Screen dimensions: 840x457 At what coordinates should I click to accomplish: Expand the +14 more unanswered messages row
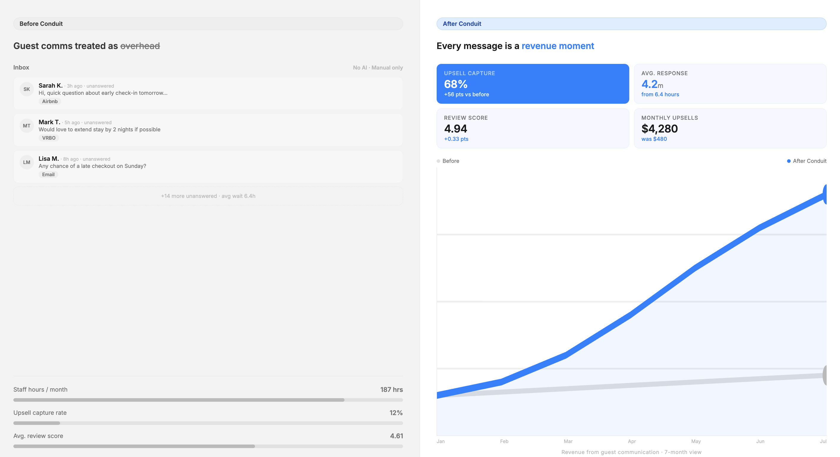(x=208, y=196)
